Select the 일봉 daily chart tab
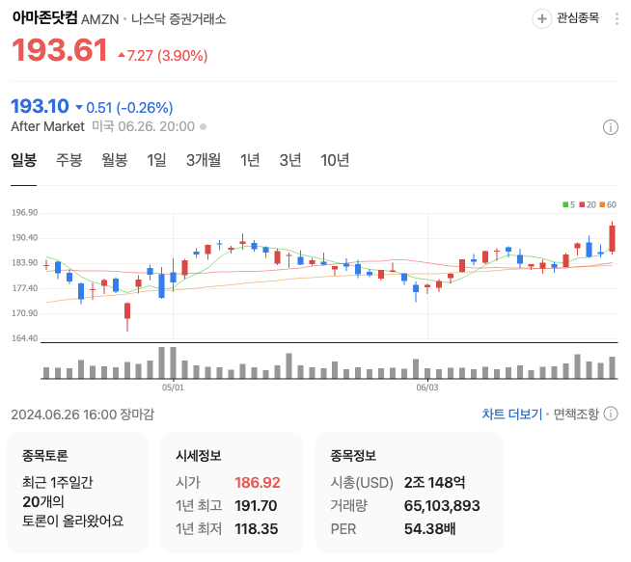 pos(23,160)
